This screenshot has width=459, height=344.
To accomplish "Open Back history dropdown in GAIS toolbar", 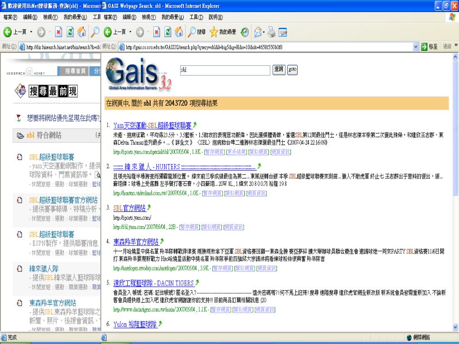I will [x=130, y=32].
